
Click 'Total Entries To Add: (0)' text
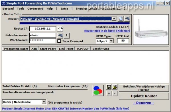(x=20, y=86)
